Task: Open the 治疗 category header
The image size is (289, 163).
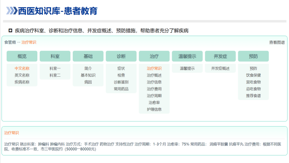Action: point(154,56)
